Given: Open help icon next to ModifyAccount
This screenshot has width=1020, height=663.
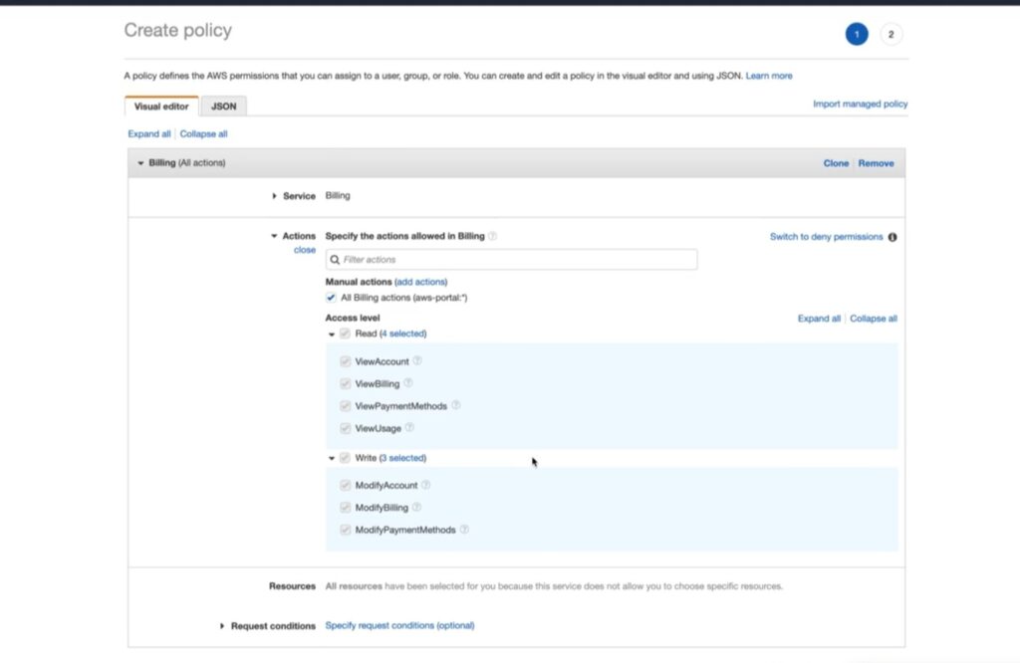Looking at the screenshot, I should [x=425, y=485].
